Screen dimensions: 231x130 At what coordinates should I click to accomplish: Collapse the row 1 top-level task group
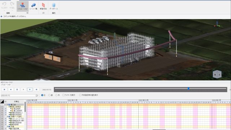point(8,105)
